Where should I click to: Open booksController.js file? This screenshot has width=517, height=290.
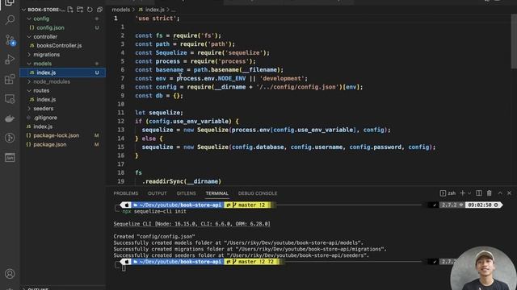pyautogui.click(x=63, y=46)
